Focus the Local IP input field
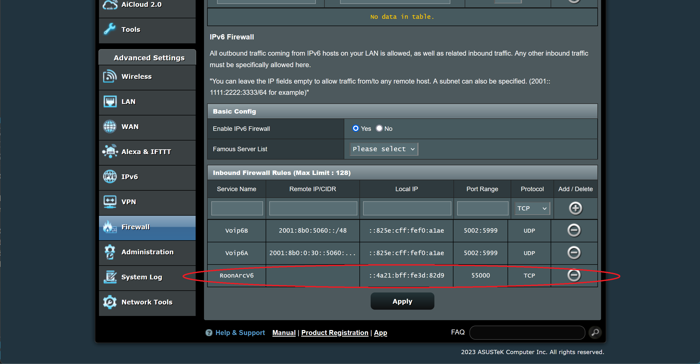The image size is (700, 364). point(407,208)
